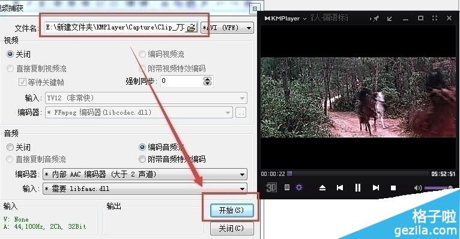Select 附带视频特效编码 radio option
This screenshot has height=239, width=460.
(x=142, y=68)
